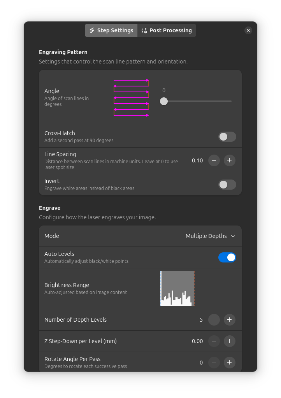Increase Number of Depth Levels
This screenshot has width=281, height=398.
tap(229, 320)
